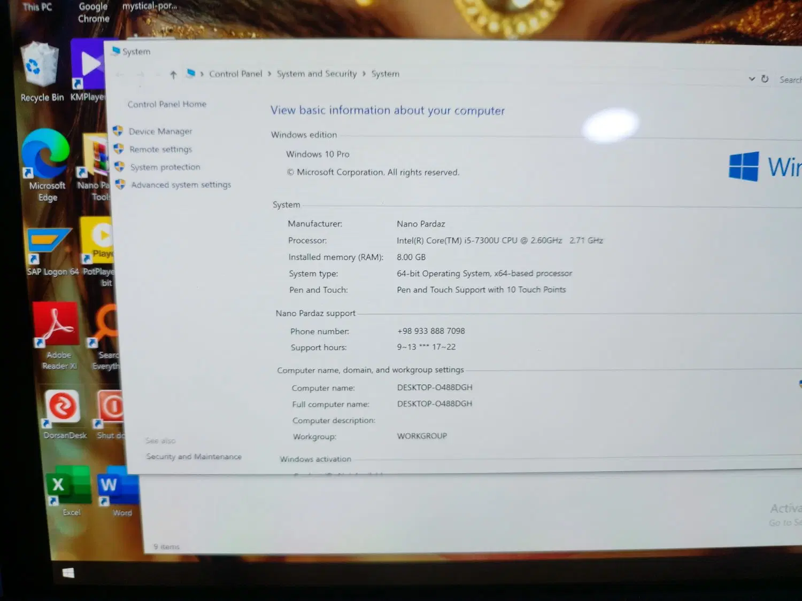
Task: Click the WORKGROUP value text
Action: [x=422, y=436]
